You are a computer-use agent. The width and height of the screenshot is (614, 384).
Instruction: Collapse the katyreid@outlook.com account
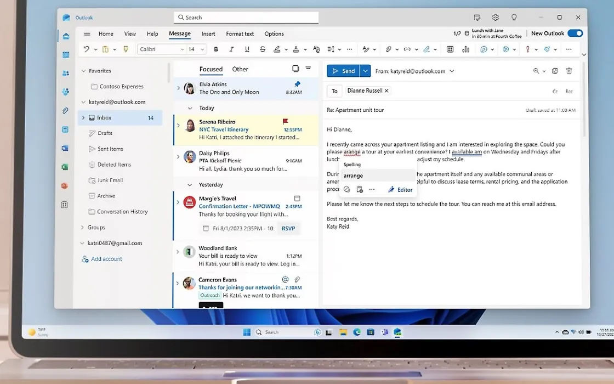tap(83, 102)
